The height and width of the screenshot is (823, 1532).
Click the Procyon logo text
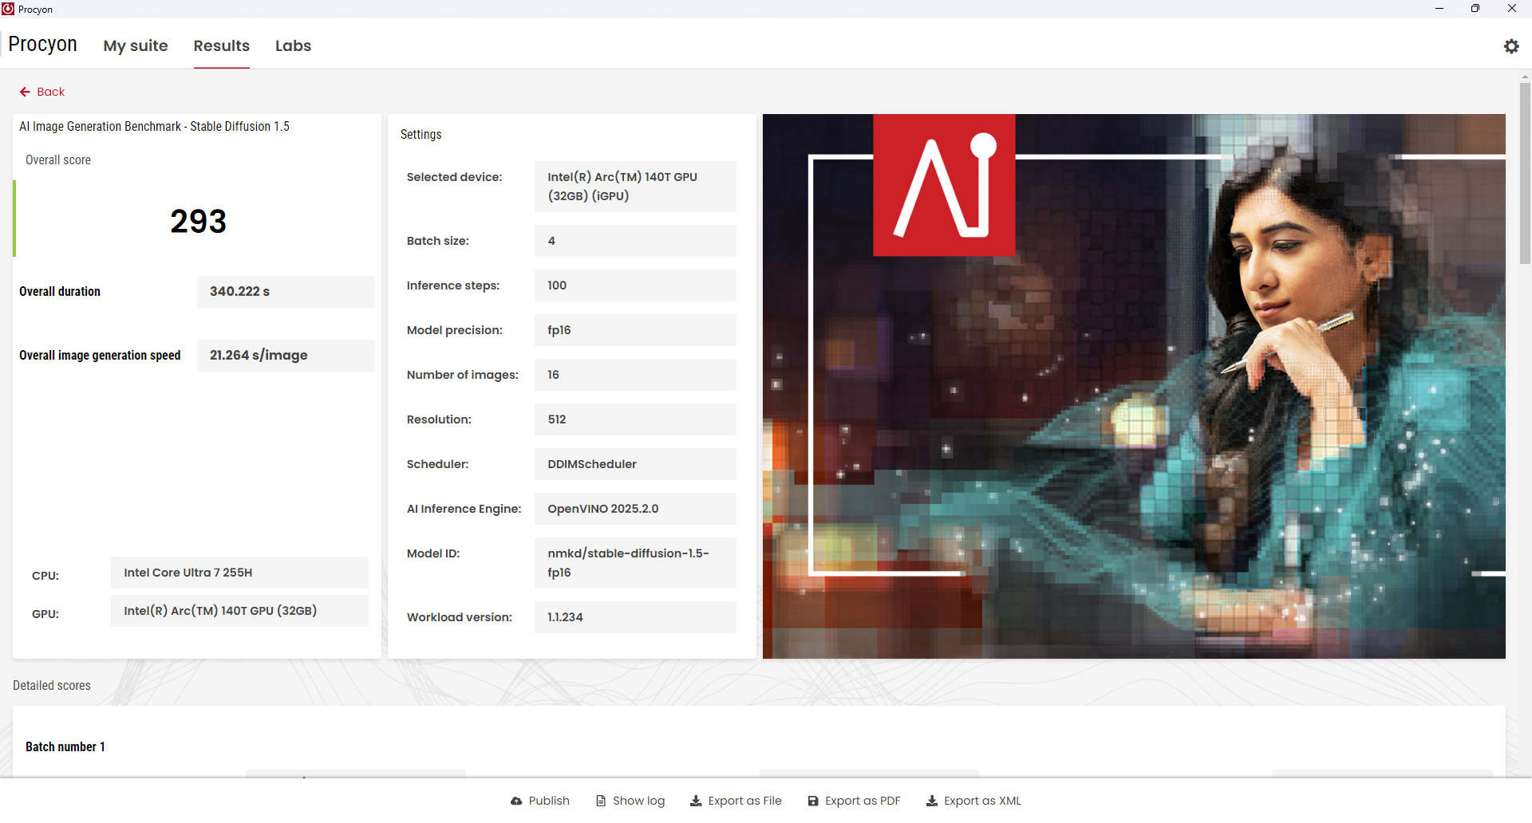(42, 44)
